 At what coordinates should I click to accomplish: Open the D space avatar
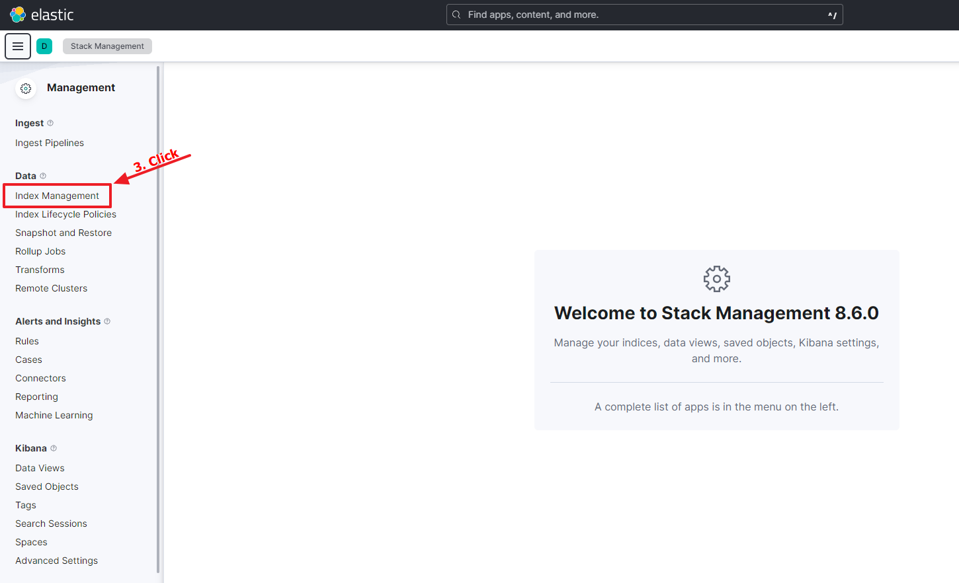pyautogui.click(x=44, y=46)
